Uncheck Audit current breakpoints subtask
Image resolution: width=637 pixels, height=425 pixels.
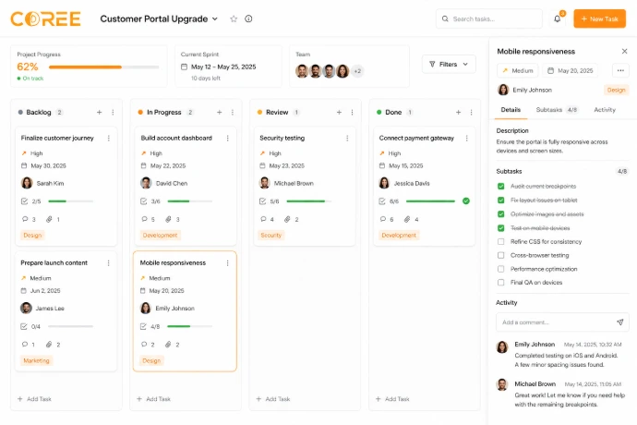point(501,187)
